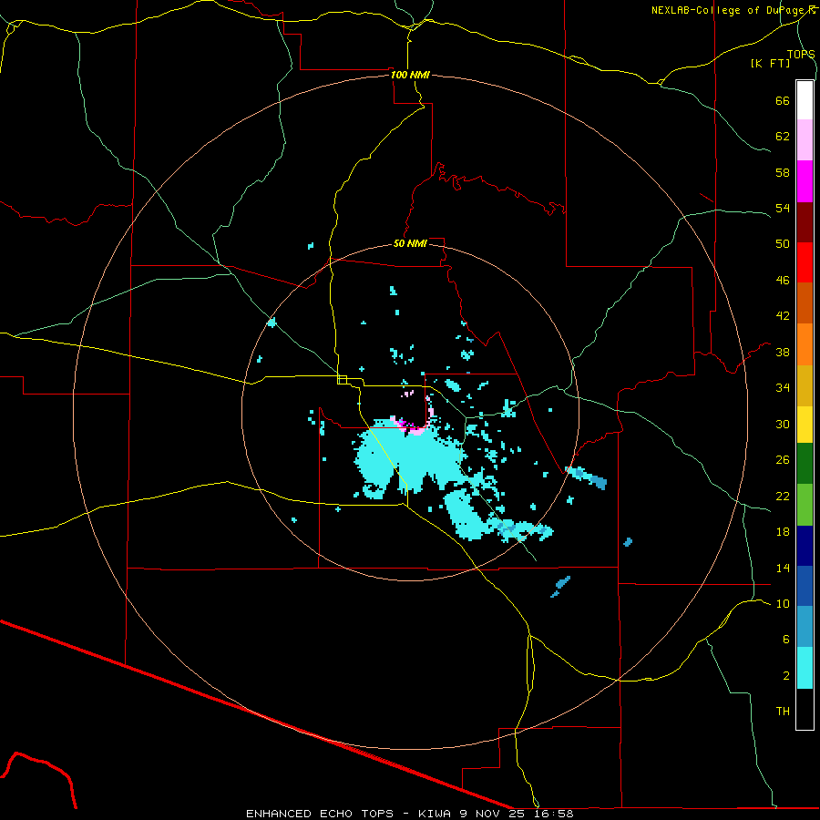Click the '66' legend label

pyautogui.click(x=783, y=101)
